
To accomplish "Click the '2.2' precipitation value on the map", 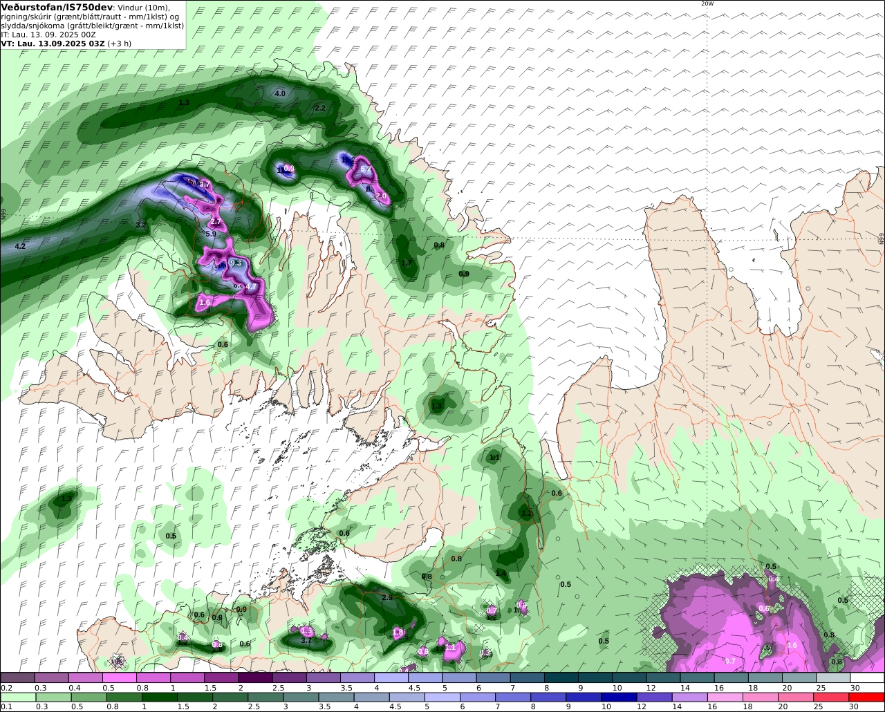I will pos(319,109).
